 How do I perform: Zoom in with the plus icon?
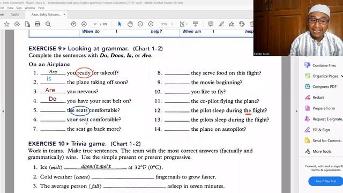pyautogui.click(x=151, y=24)
